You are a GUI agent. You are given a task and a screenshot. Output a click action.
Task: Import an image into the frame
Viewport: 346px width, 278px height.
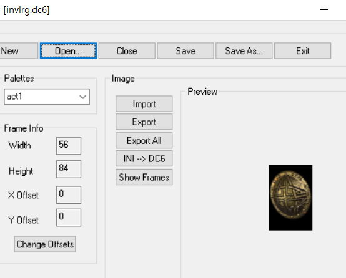coord(144,103)
